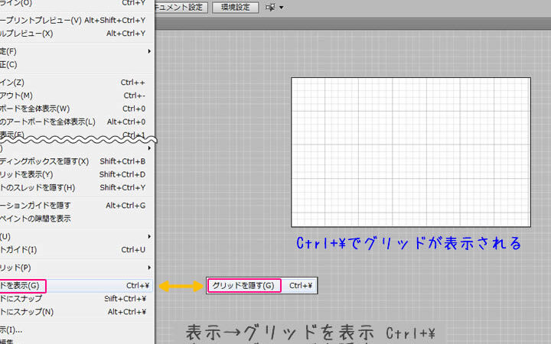551x344 pixels.
Task: Expand submenu row below the wavy cut
Action: point(77,148)
